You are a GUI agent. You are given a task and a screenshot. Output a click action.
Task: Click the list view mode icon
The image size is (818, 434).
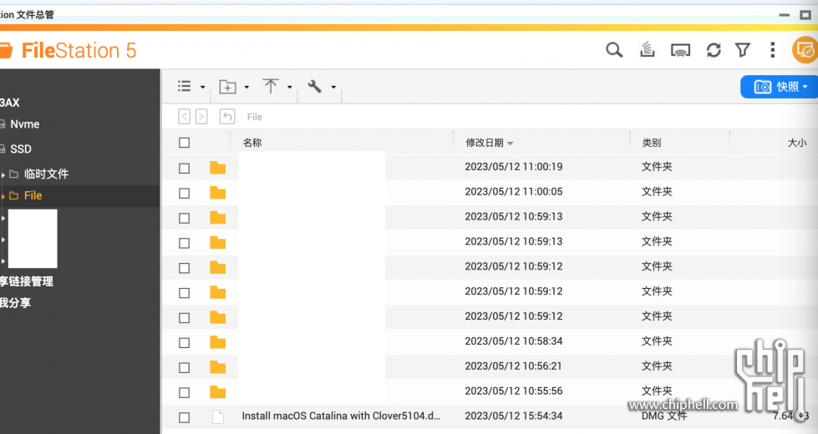(x=184, y=86)
